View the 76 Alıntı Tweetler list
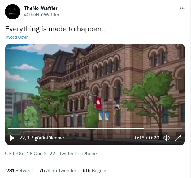The width and height of the screenshot is (191, 178). coord(58,171)
